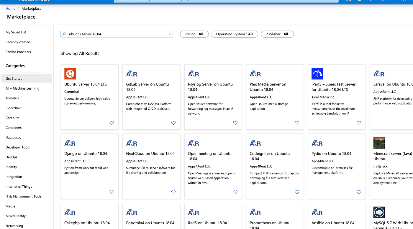413x229 pixels.
Task: Click the Minecraft server thumbnail image
Action: point(379,143)
